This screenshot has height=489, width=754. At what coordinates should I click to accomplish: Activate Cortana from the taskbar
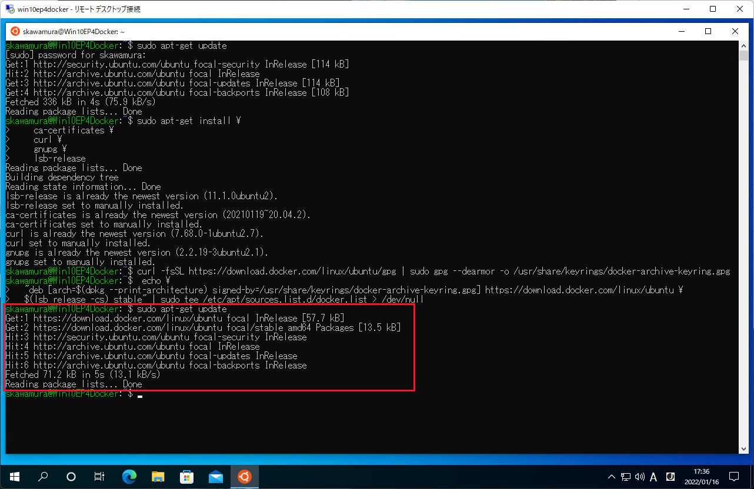71,477
